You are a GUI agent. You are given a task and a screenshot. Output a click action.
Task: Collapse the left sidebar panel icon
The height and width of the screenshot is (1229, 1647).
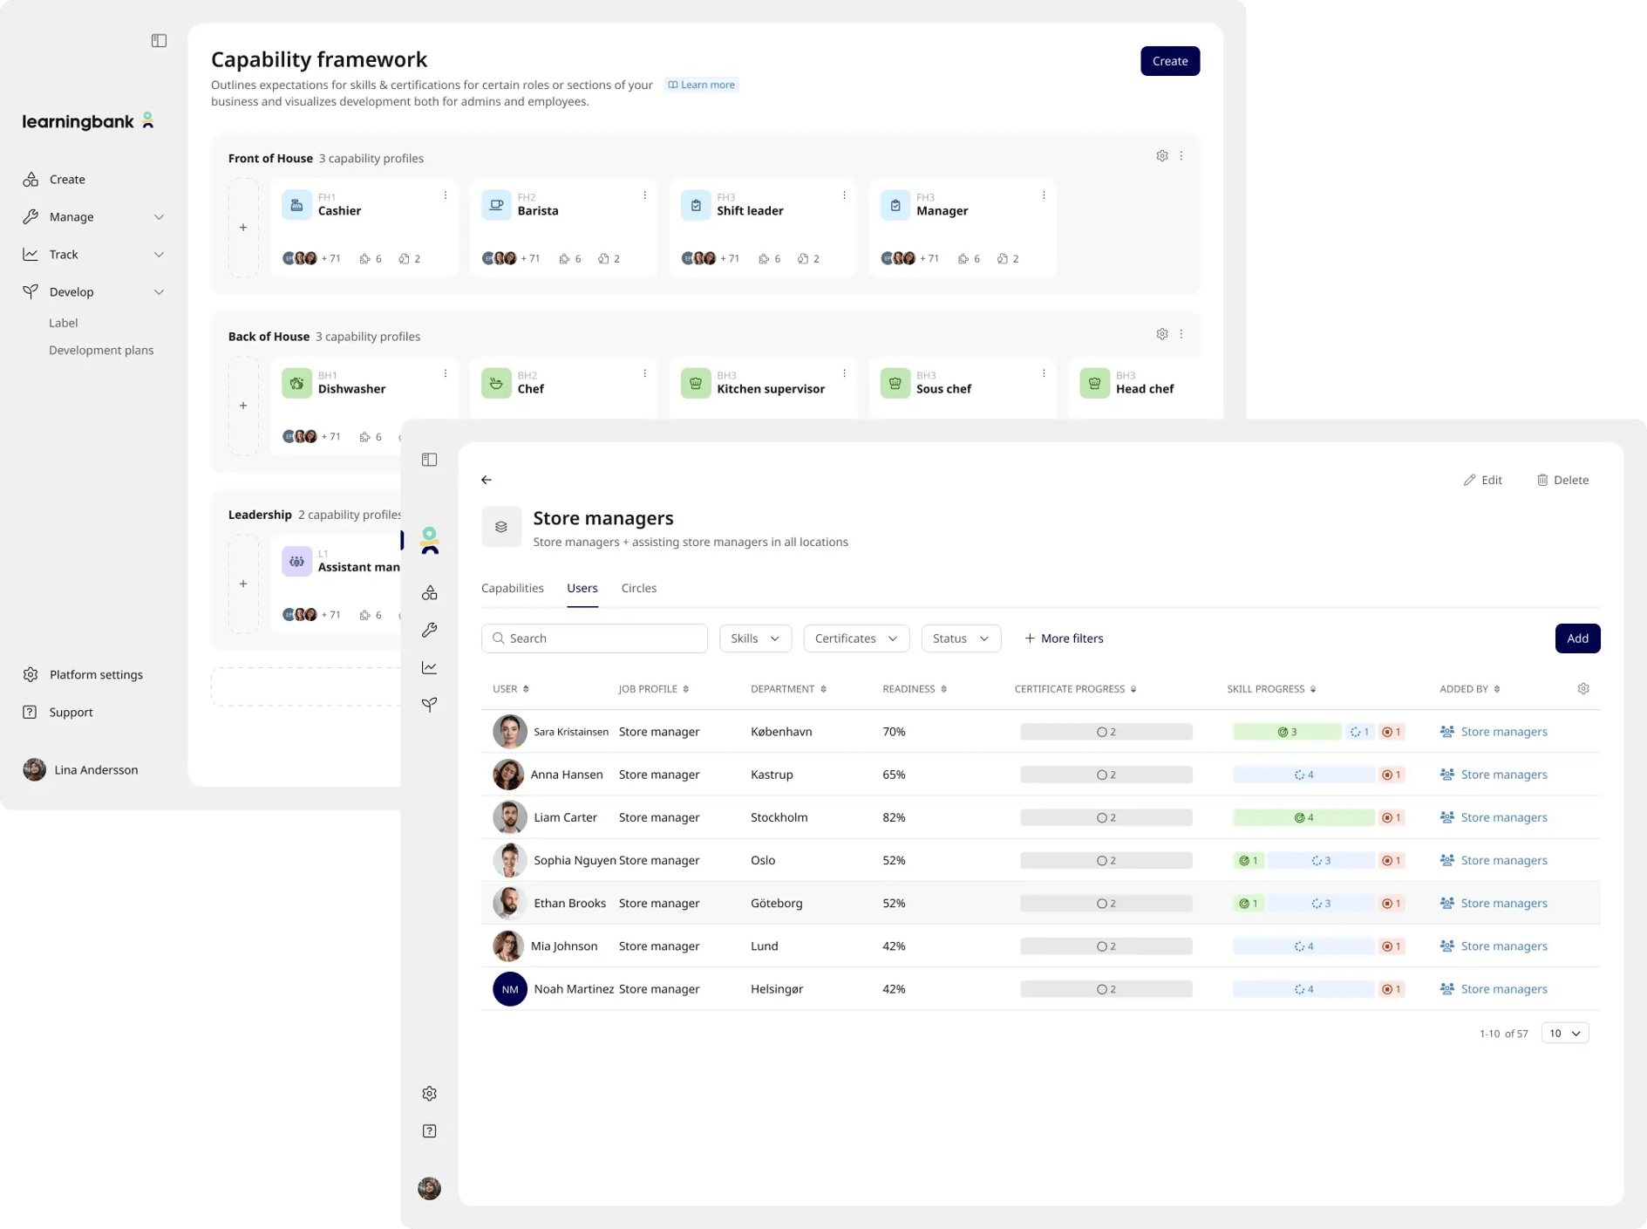(x=159, y=41)
